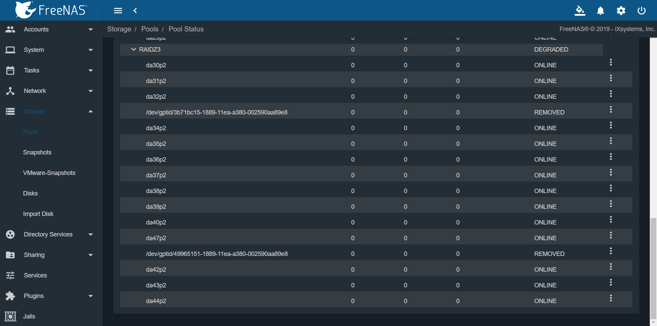Open options menu for da36p2

[611, 157]
